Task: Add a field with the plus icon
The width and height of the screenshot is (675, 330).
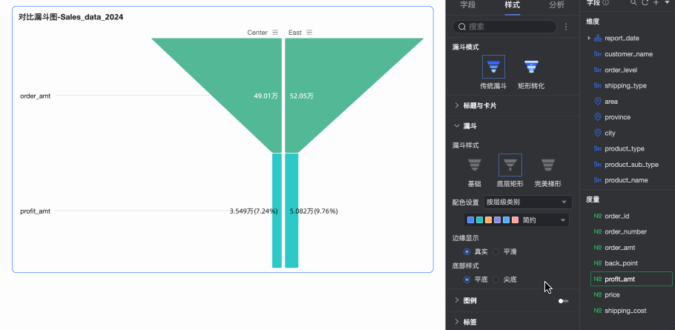Action: (x=656, y=2)
